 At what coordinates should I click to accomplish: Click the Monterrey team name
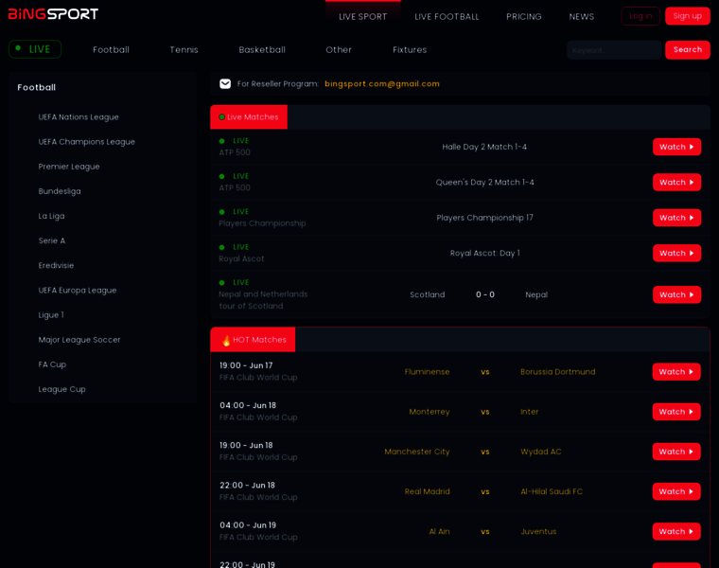430,412
